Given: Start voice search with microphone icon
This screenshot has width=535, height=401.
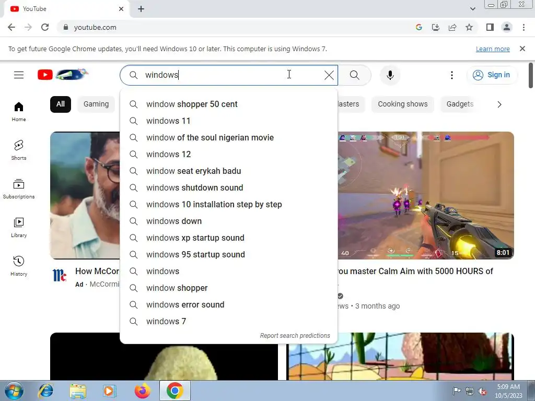Looking at the screenshot, I should coord(390,75).
